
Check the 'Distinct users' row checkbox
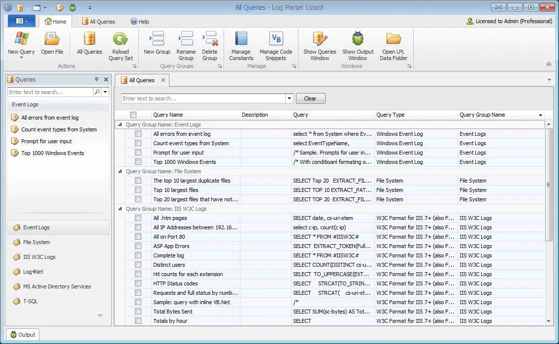click(138, 265)
